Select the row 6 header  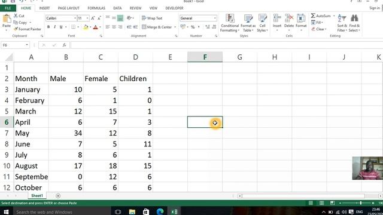7,122
